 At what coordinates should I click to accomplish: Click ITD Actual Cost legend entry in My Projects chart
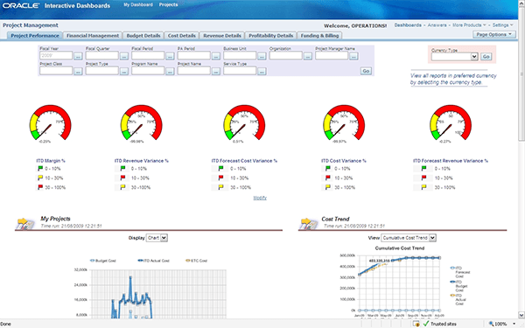pos(153,261)
